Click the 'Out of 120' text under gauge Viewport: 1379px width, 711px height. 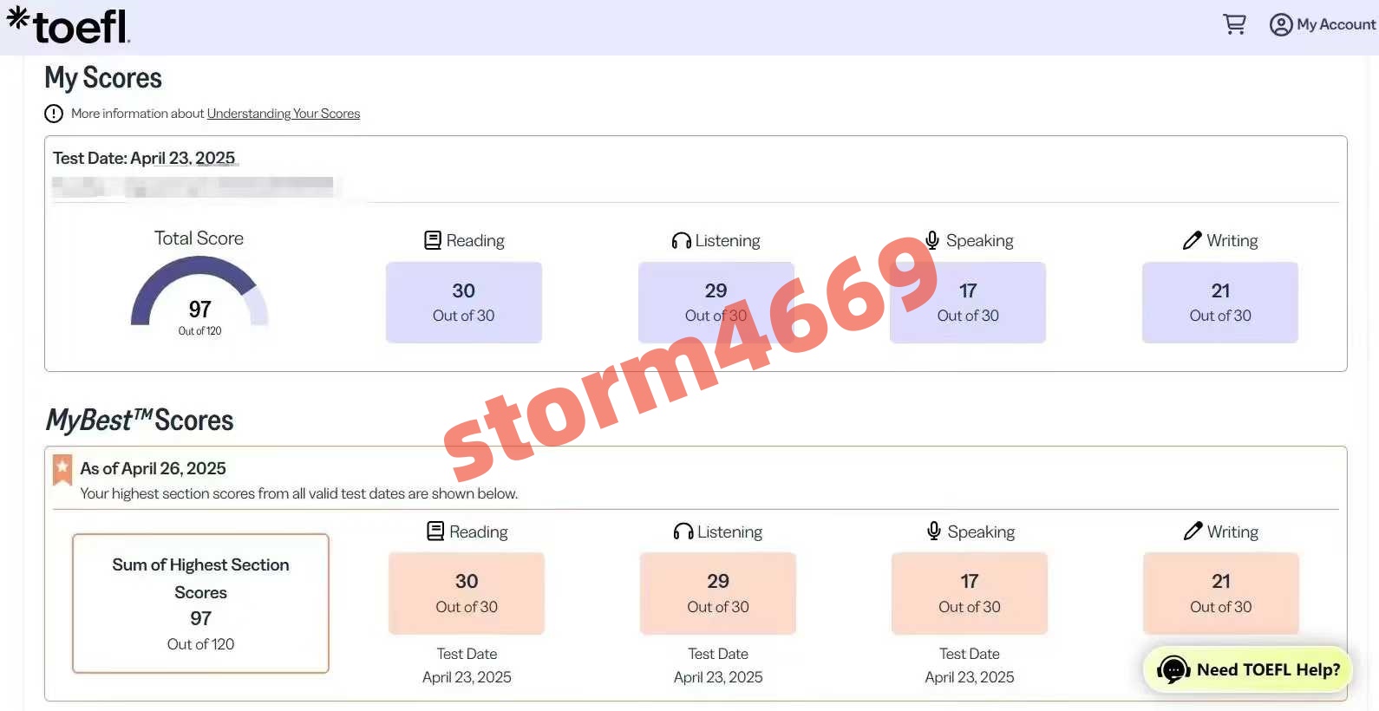(199, 331)
